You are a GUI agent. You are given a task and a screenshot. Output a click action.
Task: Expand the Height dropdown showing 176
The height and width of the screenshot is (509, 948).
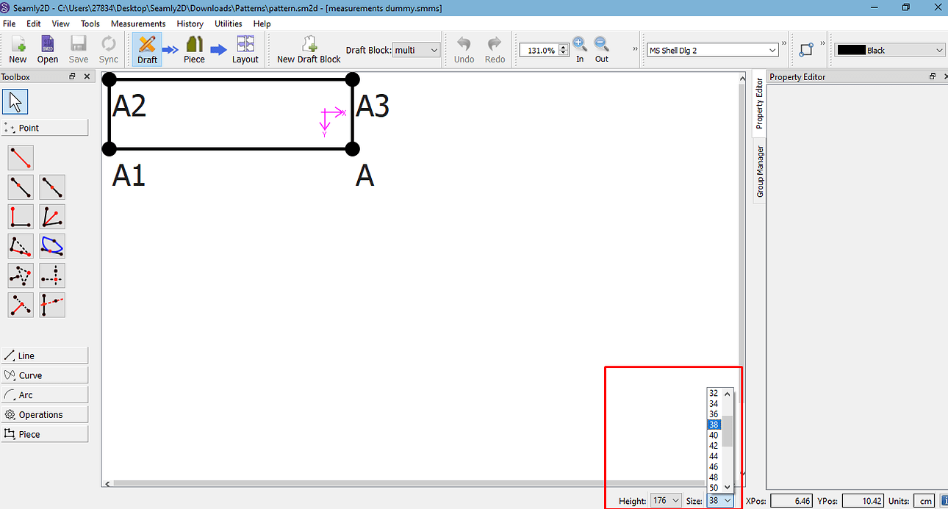667,500
